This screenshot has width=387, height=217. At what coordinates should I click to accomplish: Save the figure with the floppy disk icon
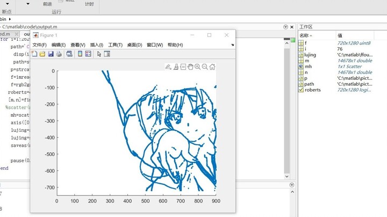[51, 54]
